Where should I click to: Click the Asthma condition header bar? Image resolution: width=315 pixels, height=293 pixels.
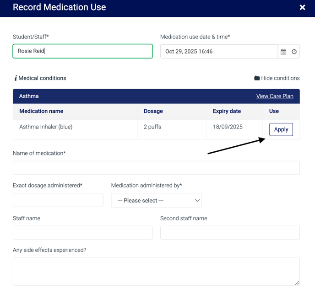(x=137, y=96)
